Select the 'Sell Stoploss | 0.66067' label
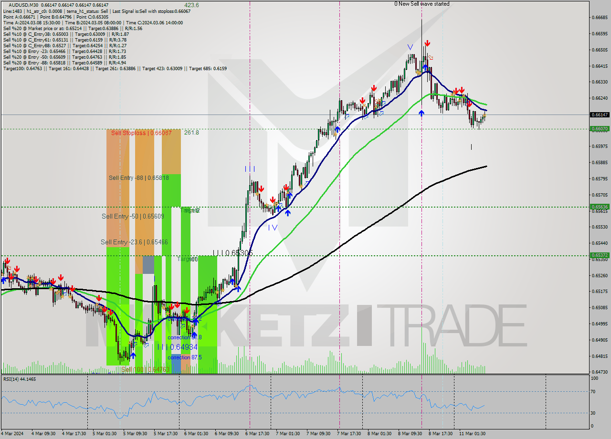This screenshot has width=611, height=439. coord(141,133)
